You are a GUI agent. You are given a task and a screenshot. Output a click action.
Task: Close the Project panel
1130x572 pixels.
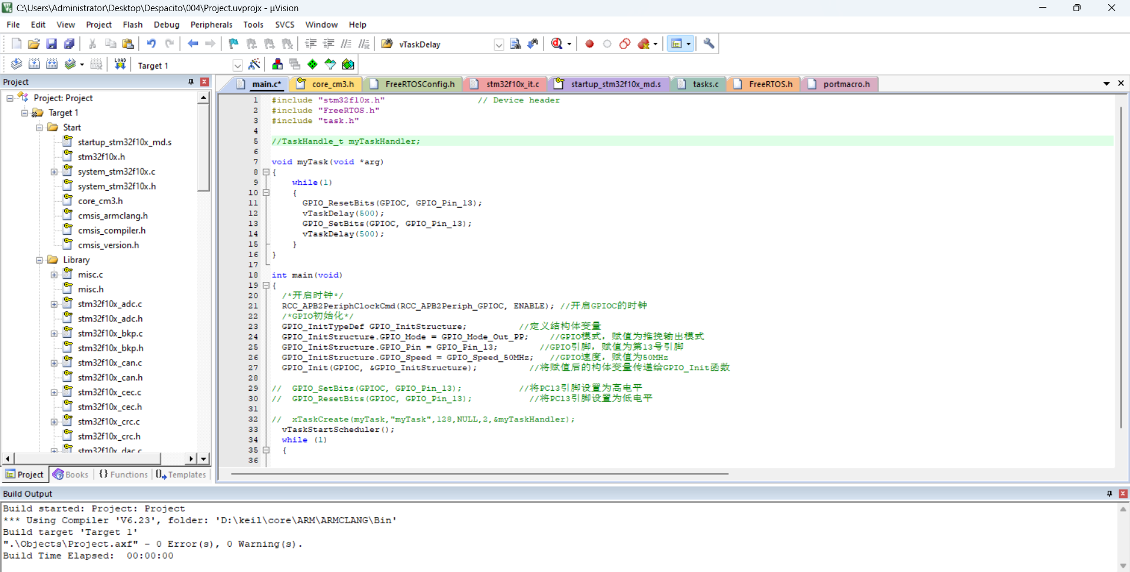tap(204, 82)
